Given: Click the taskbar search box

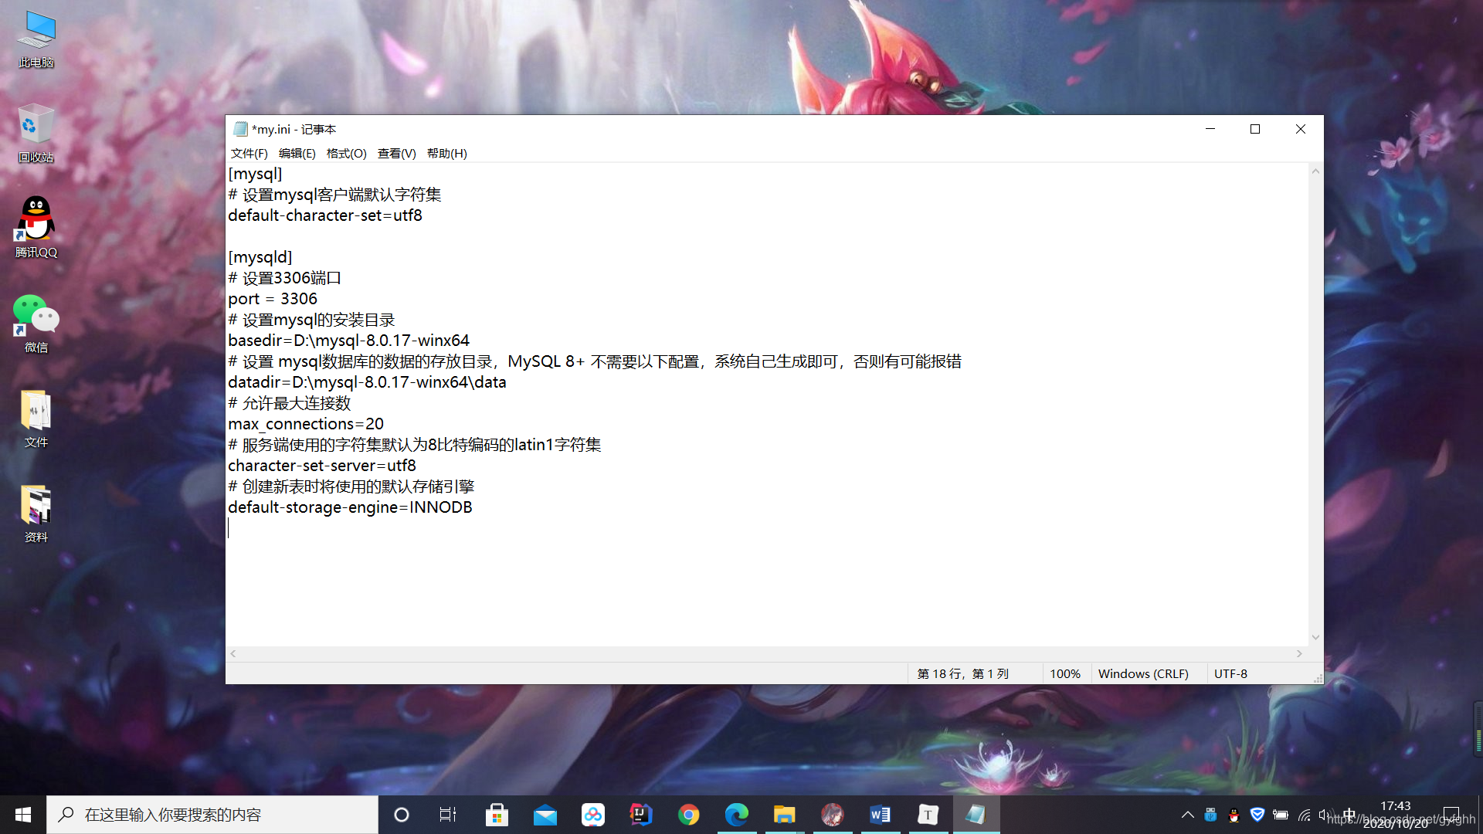Looking at the screenshot, I should pyautogui.click(x=212, y=815).
